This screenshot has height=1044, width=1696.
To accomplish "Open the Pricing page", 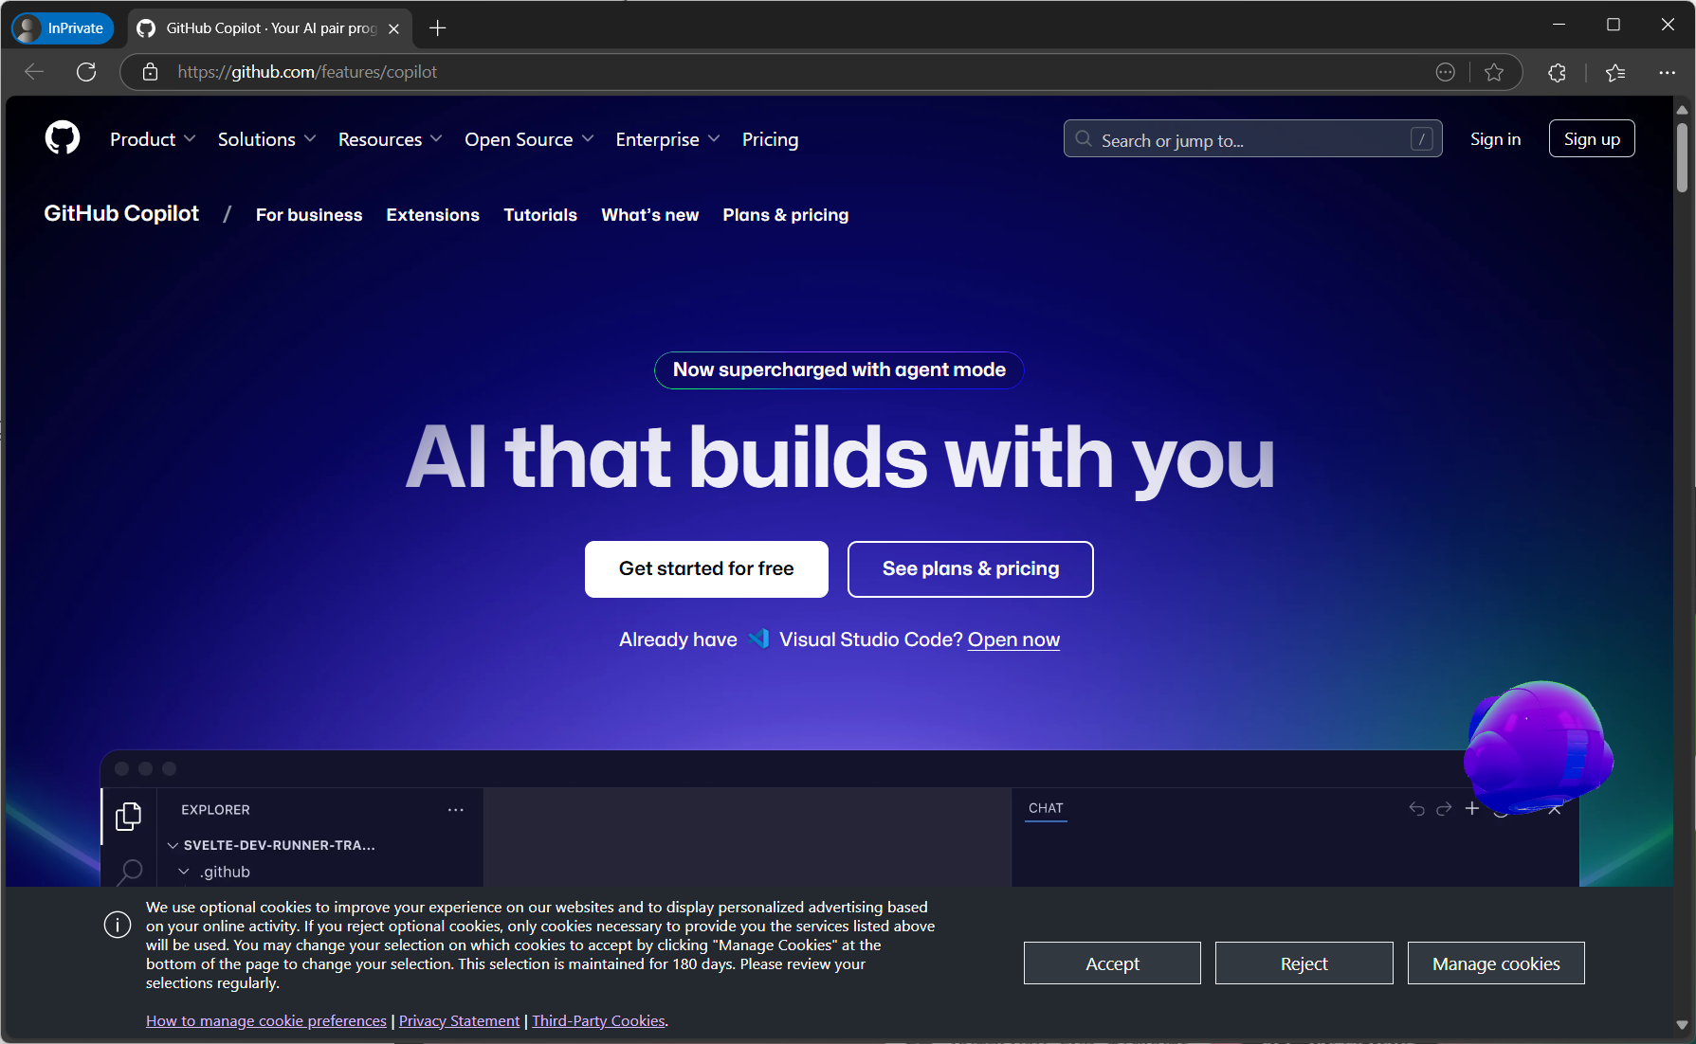I will coord(770,139).
